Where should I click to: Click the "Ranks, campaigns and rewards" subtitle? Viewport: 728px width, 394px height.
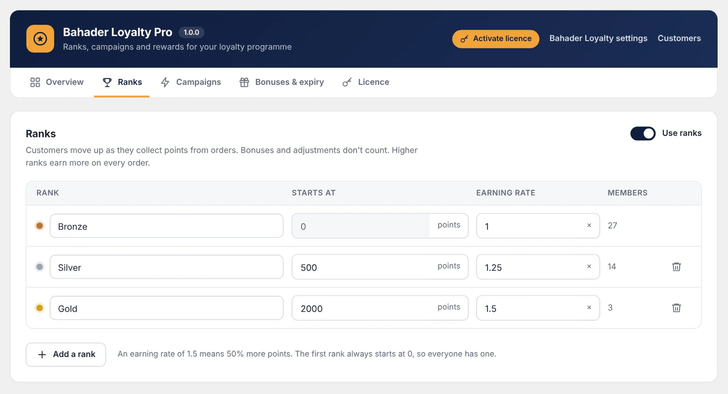tap(177, 47)
